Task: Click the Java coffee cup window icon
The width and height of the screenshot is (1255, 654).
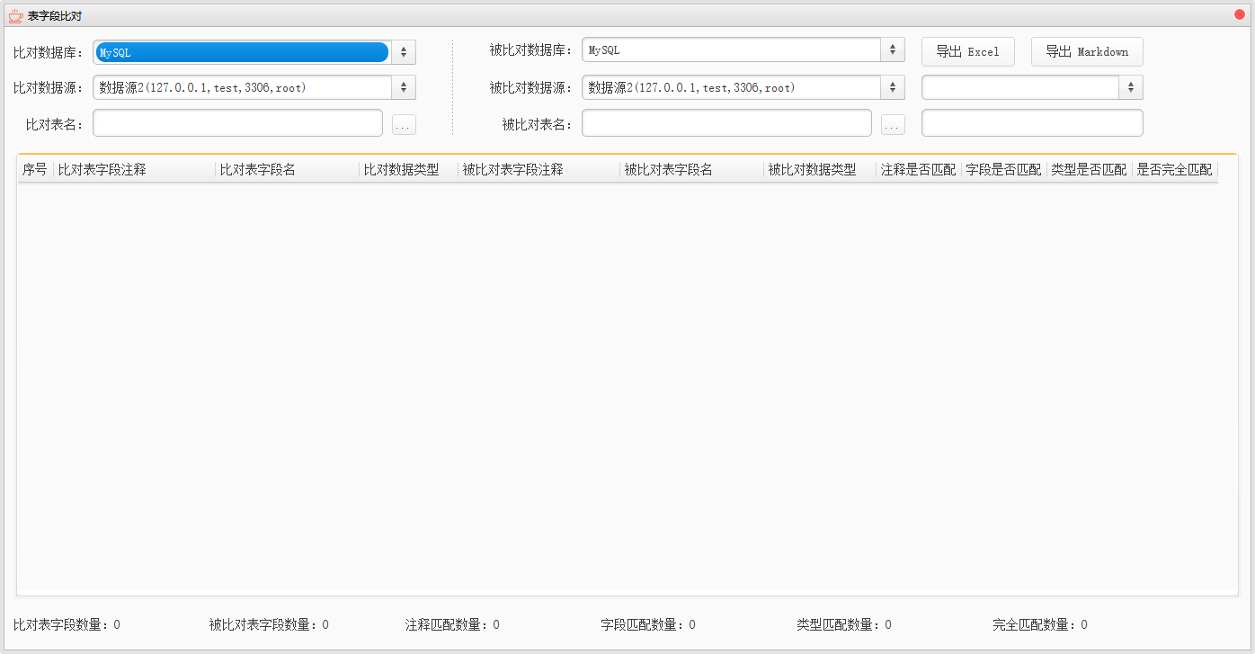Action: click(x=15, y=15)
